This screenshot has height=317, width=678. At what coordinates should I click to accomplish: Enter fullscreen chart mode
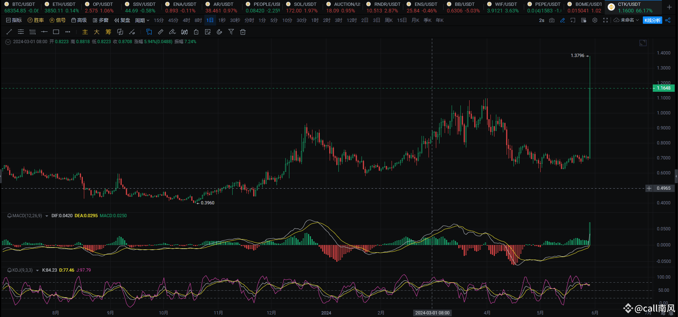pyautogui.click(x=605, y=20)
